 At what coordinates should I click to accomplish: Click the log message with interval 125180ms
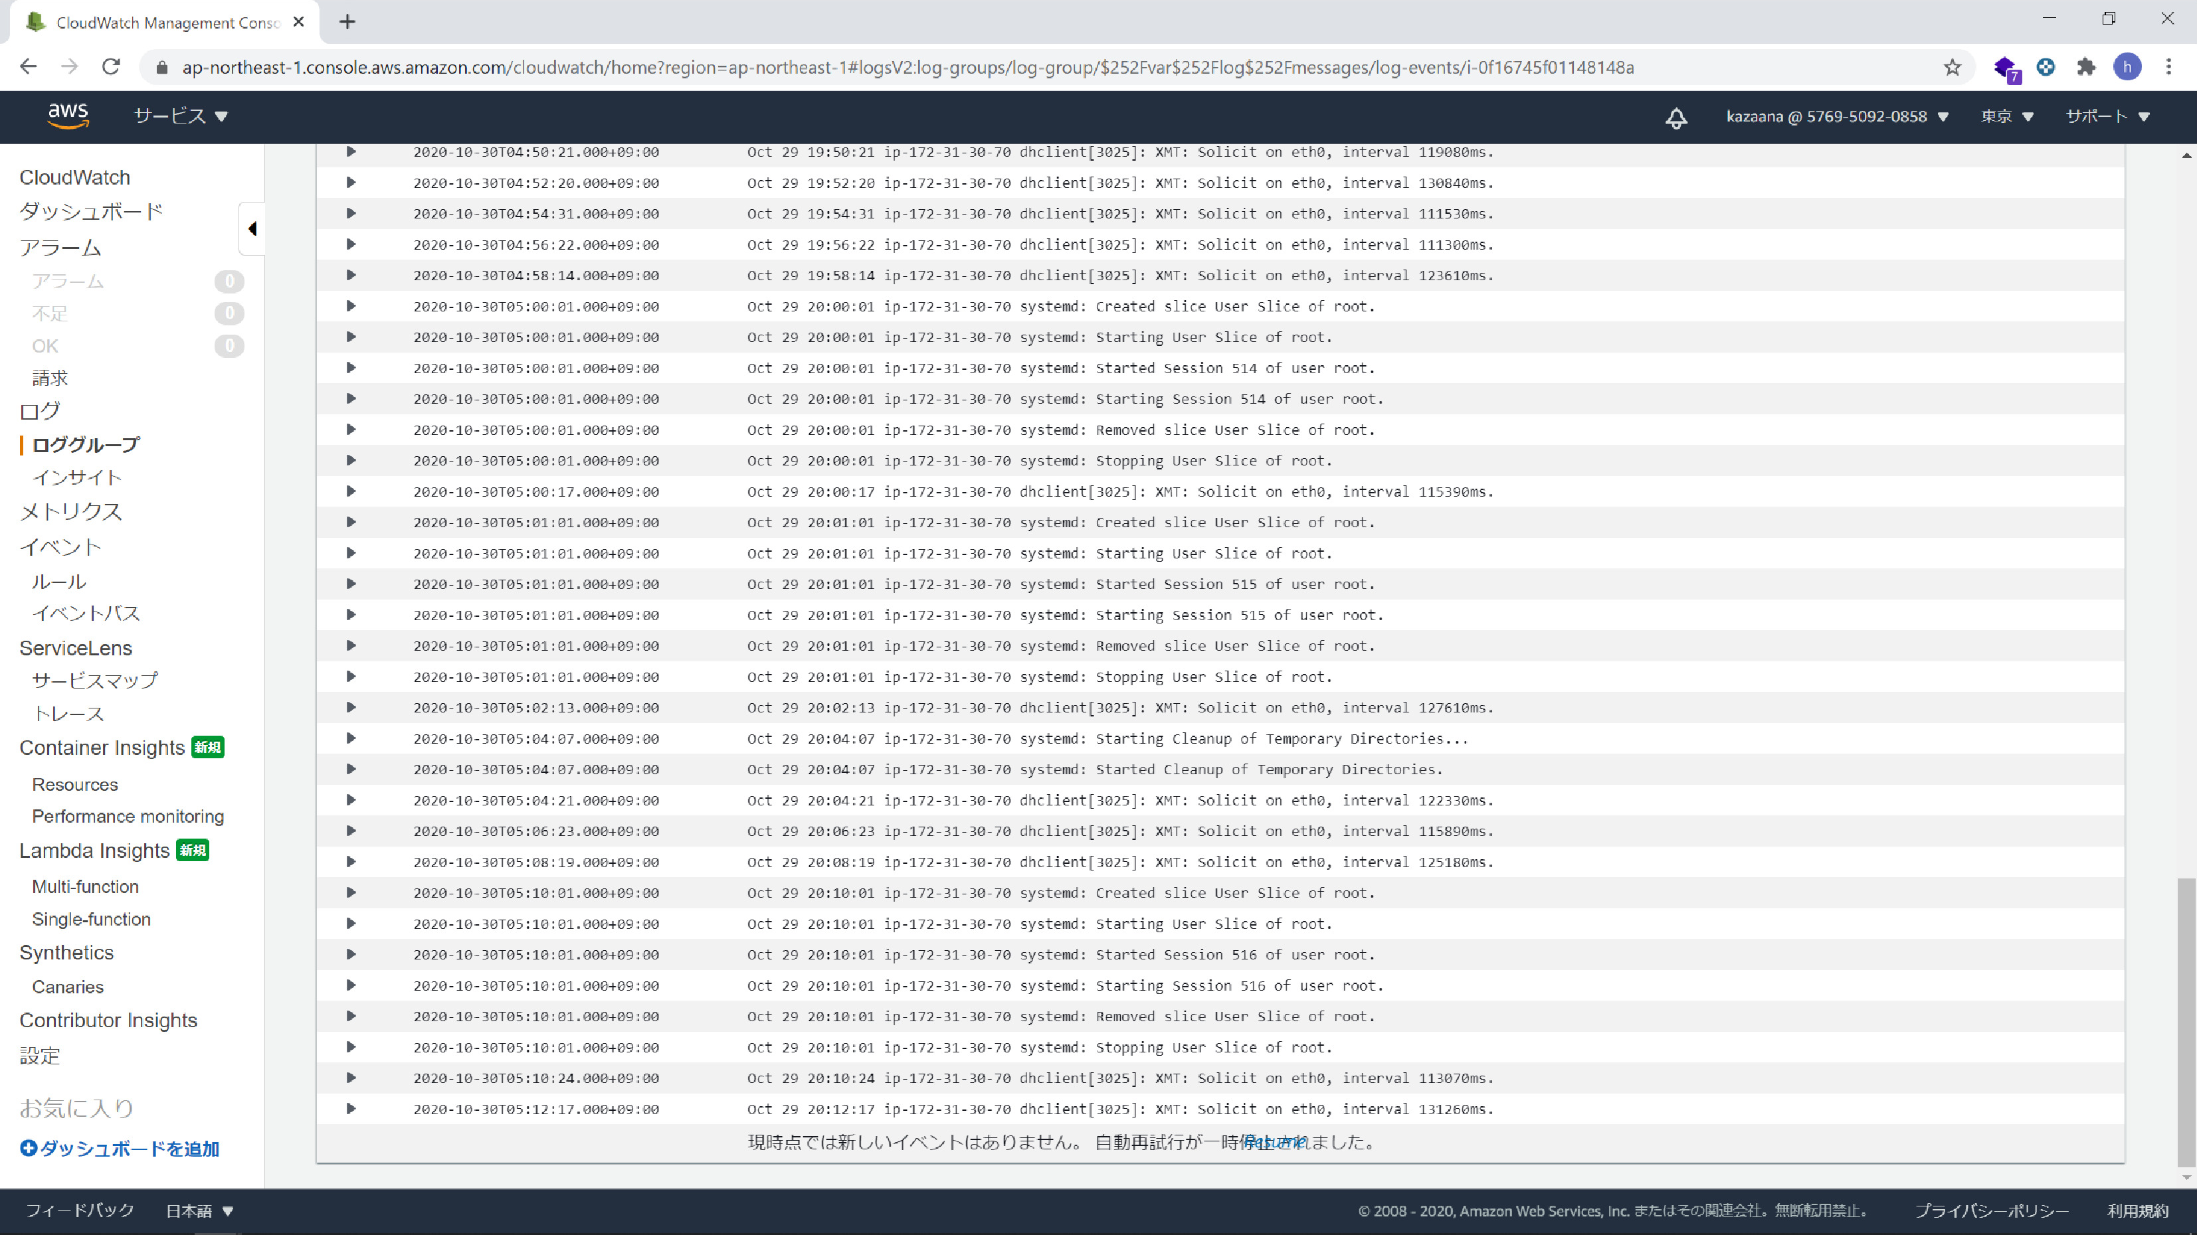click(1121, 863)
